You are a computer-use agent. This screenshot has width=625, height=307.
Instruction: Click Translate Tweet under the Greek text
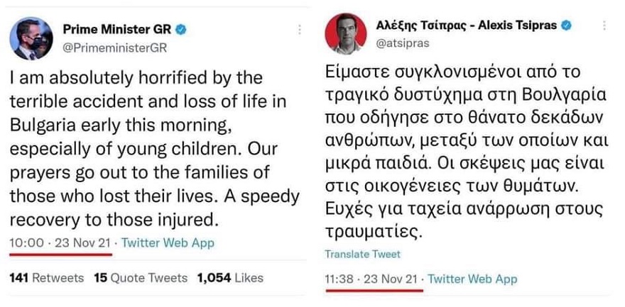(362, 254)
